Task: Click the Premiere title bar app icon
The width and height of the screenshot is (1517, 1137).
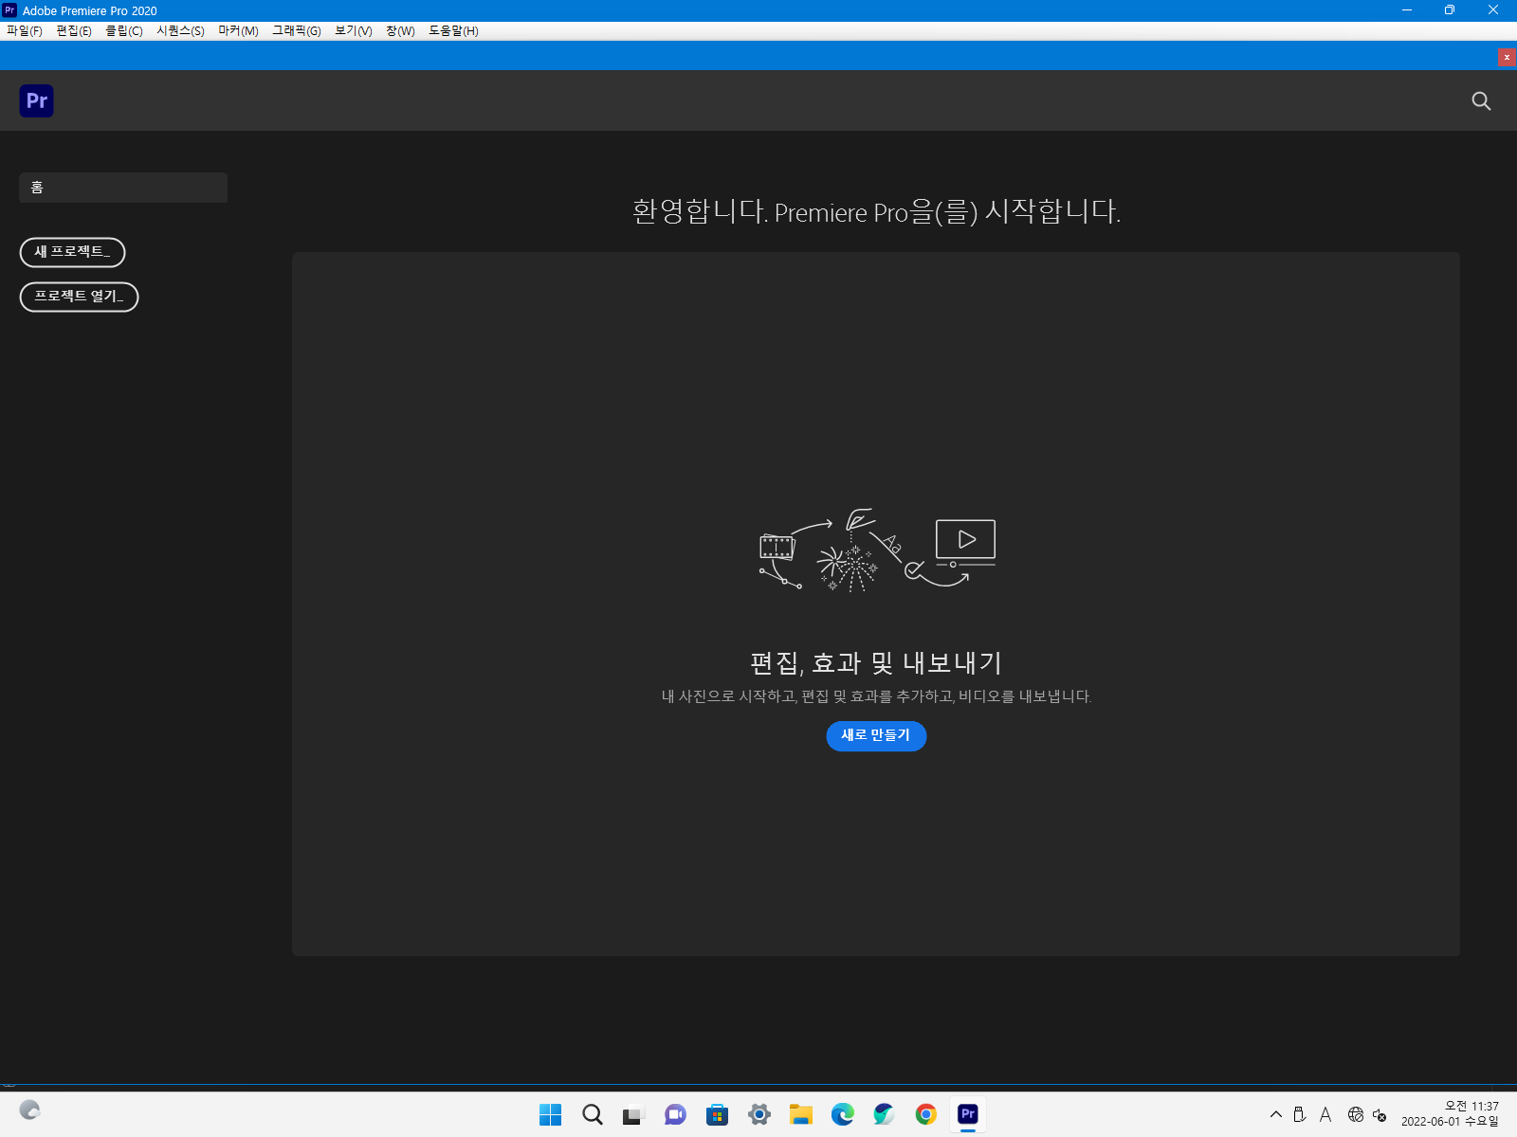Action: pos(9,10)
